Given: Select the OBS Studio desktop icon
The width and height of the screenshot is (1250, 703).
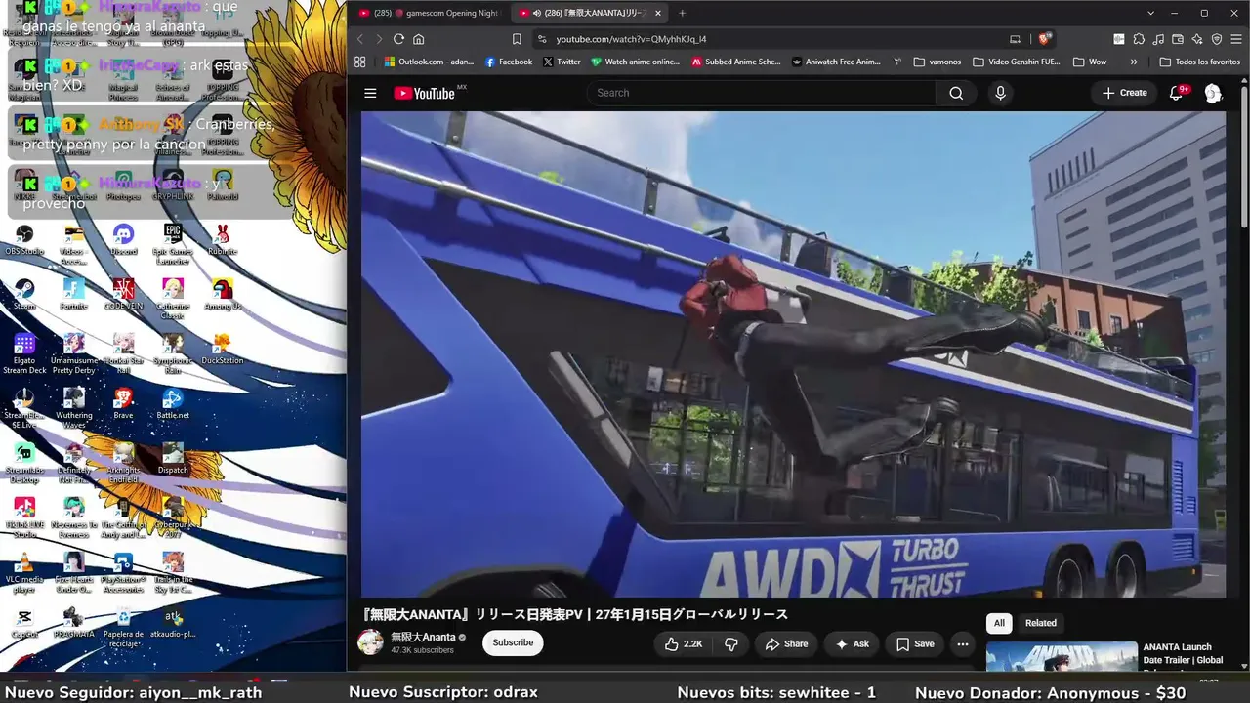Looking at the screenshot, I should (24, 240).
